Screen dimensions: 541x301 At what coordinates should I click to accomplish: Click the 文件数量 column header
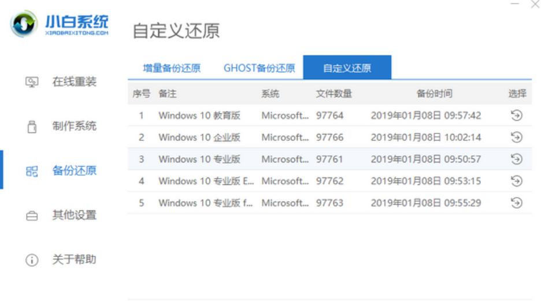point(334,94)
